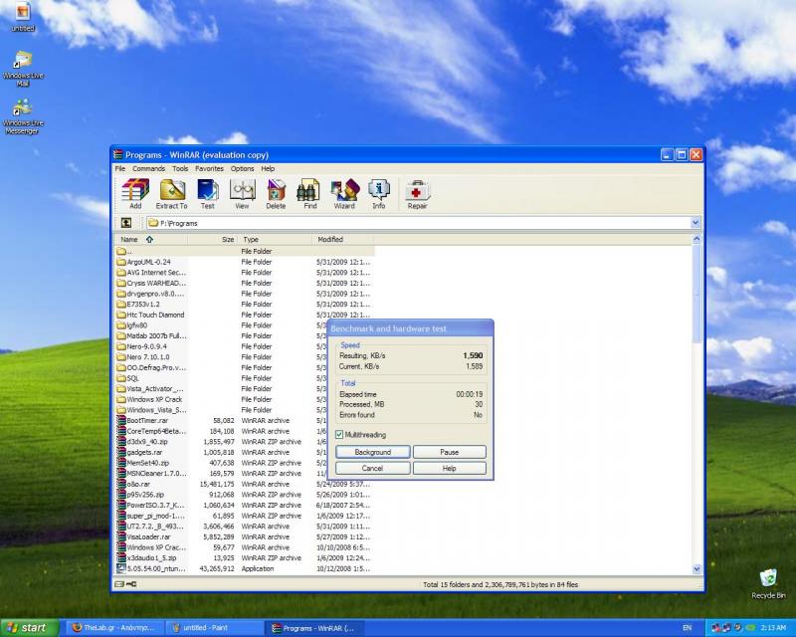The height and width of the screenshot is (637, 796).
Task: Select the BootTimer.rar archive icon
Action: click(x=120, y=421)
